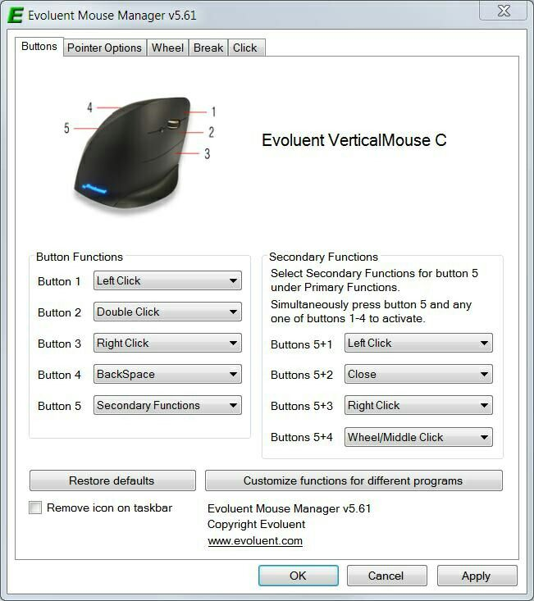
Task: Expand Button 5 Secondary Functions dropdown
Action: [x=167, y=405]
